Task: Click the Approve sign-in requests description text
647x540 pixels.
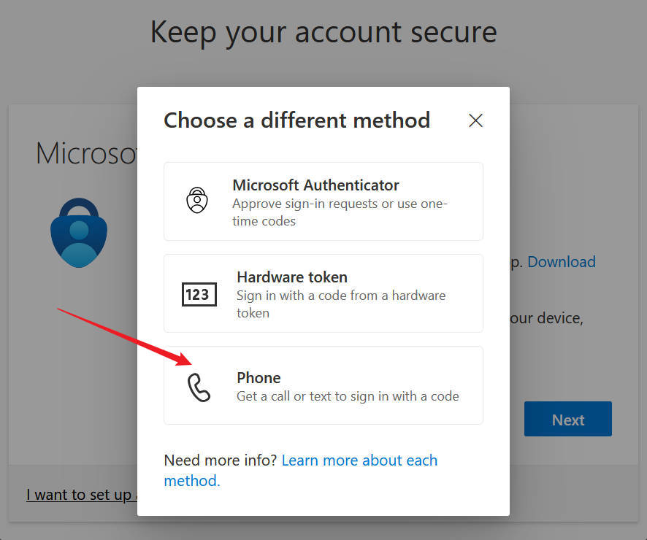Action: 340,212
